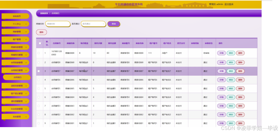Click the 查询 search button
Viewport: 279px width, 133px height.
click(x=114, y=24)
